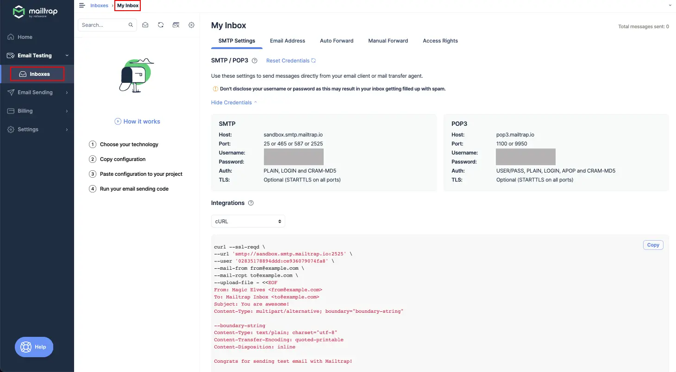
Task: Click step 3 Paste configuration to your project
Action: [136, 174]
